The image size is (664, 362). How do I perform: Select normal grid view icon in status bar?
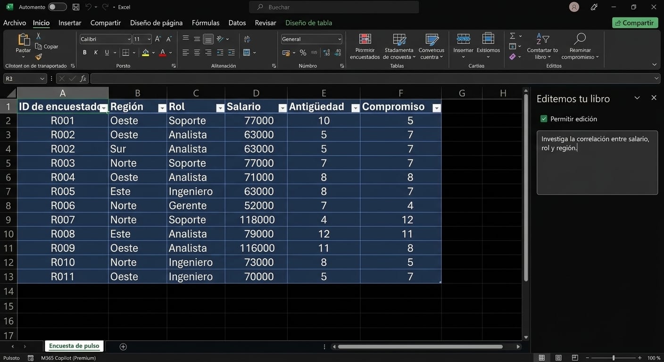pos(542,358)
